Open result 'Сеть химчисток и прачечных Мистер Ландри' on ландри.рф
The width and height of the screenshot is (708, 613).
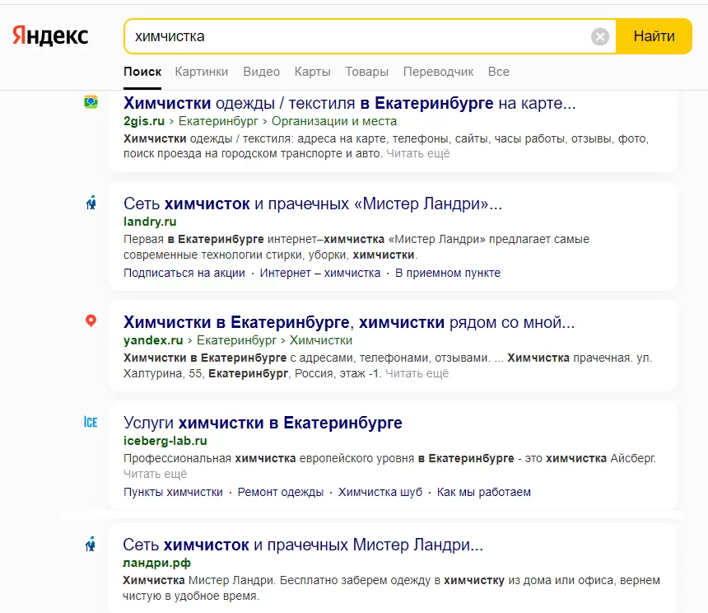(303, 545)
